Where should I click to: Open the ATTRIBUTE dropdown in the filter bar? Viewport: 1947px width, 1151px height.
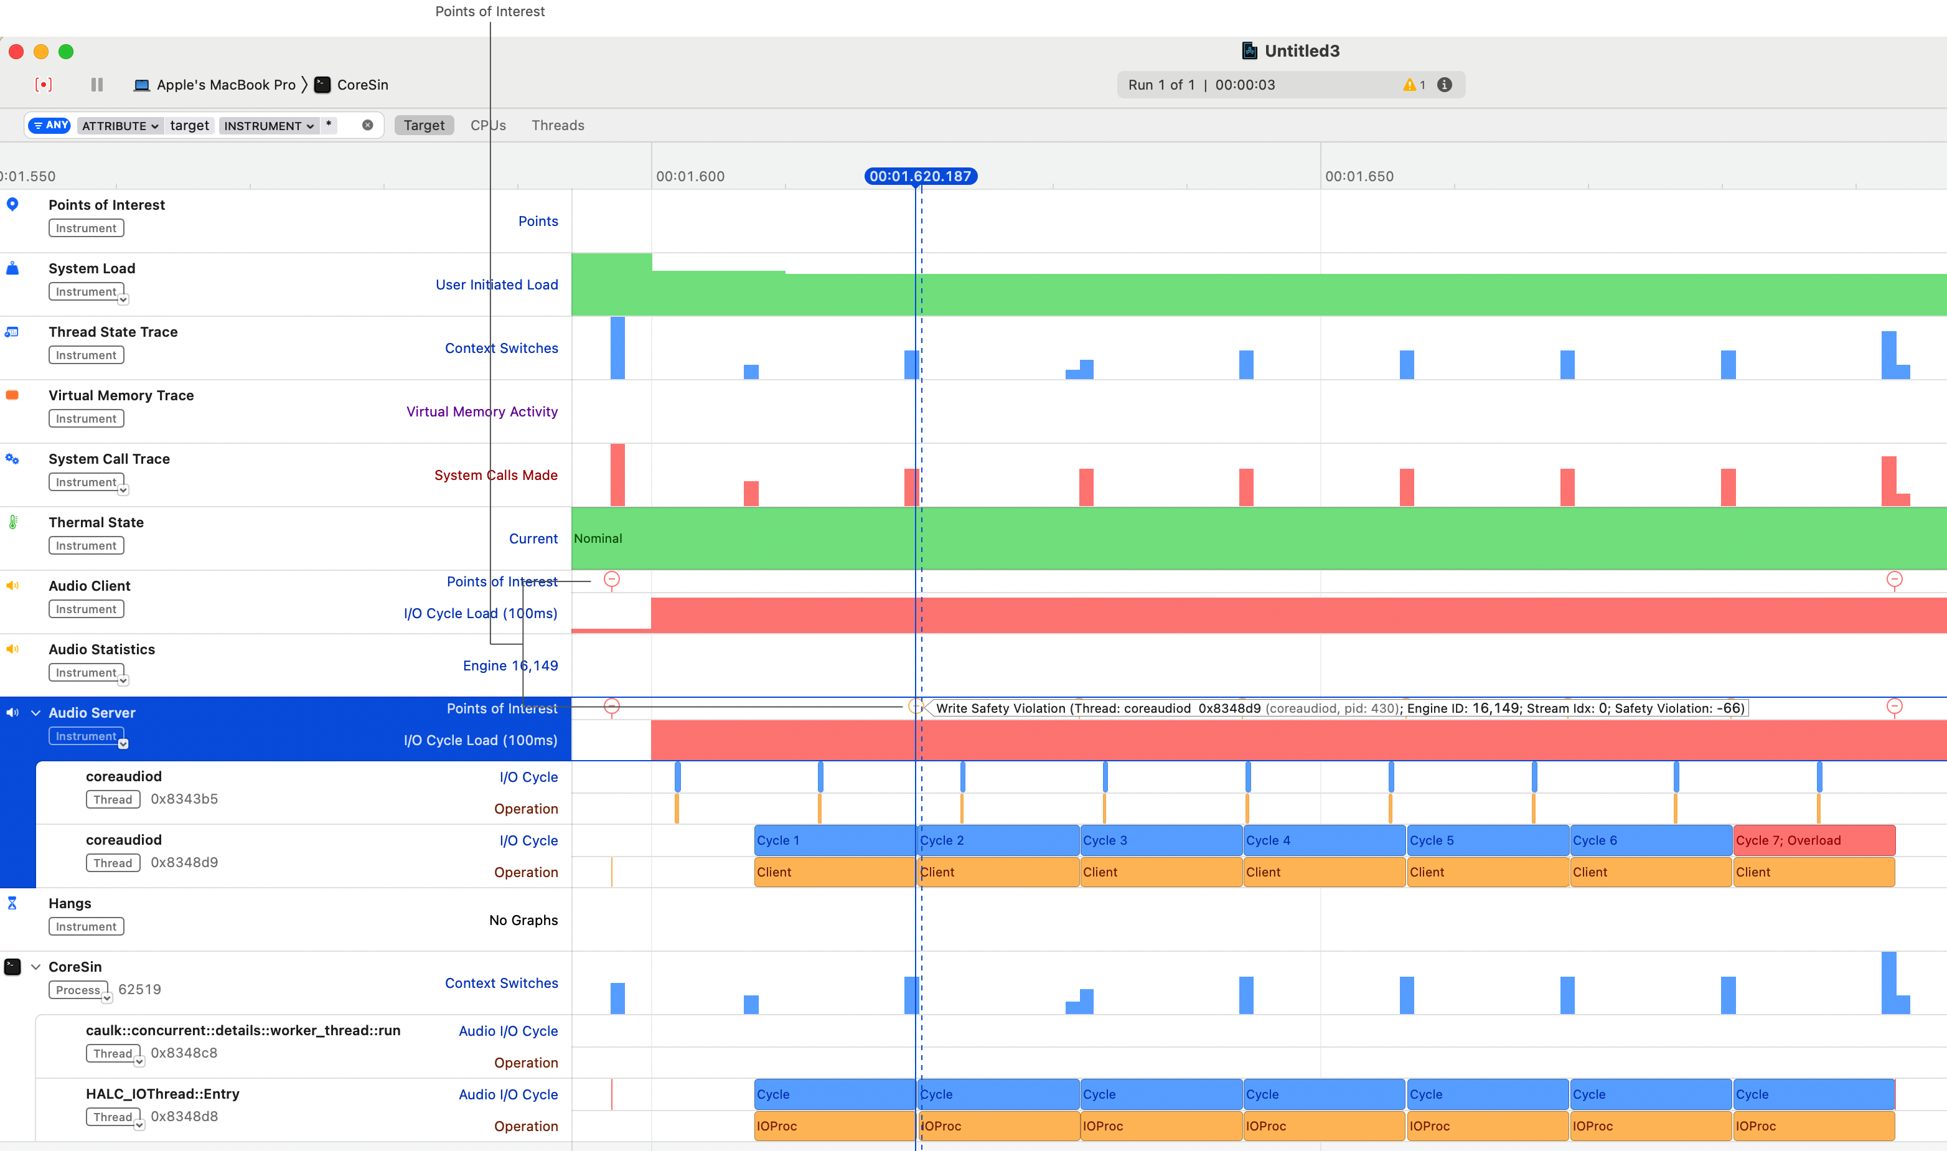click(x=120, y=125)
